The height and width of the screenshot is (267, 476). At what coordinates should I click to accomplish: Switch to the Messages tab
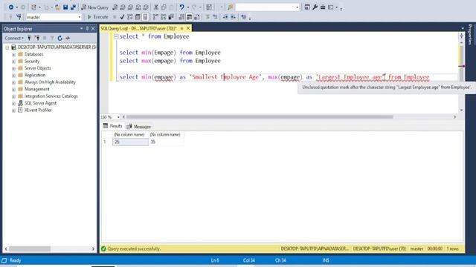tap(139, 127)
